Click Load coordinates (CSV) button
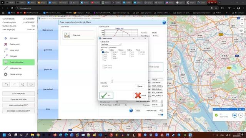 (18, 105)
